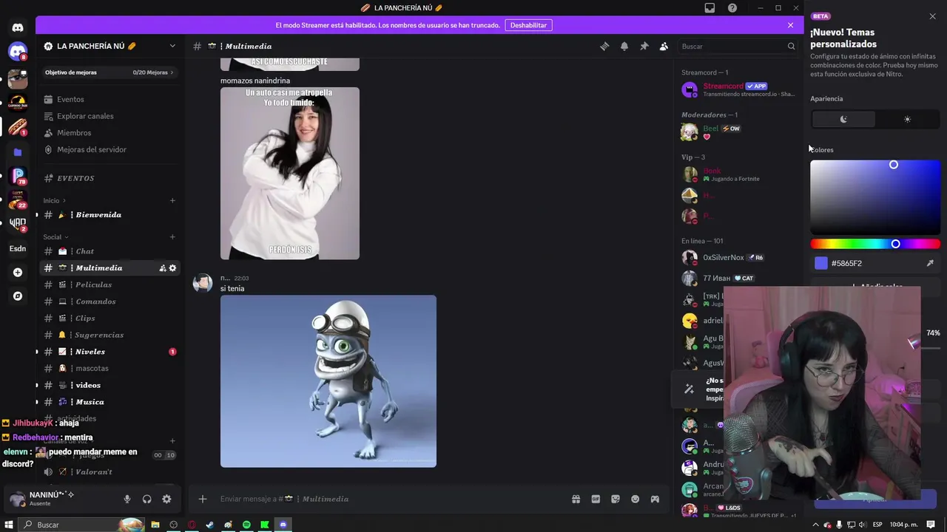
Task: Click the #5865F2 color swatch
Action: (x=821, y=263)
